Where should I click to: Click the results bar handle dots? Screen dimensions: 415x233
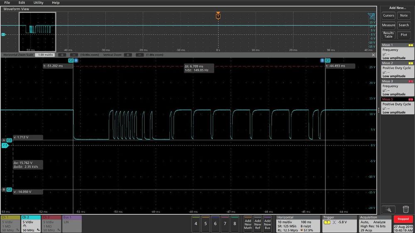[379, 110]
